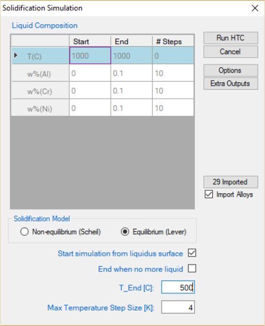The width and height of the screenshot is (265, 326).
Task: Click the T_End [C] input field
Action: [x=178, y=287]
